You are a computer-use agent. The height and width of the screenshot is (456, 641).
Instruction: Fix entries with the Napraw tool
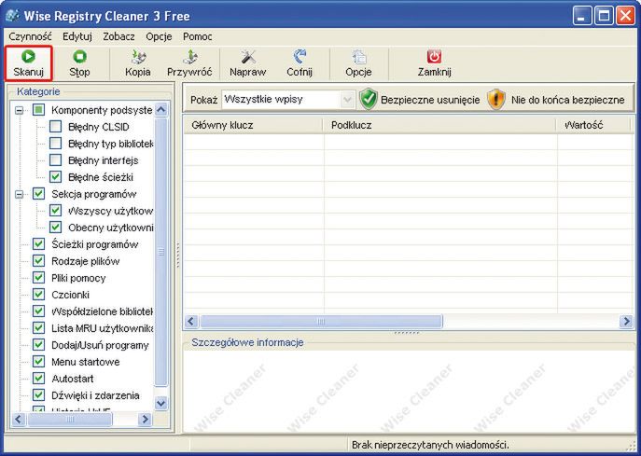(x=248, y=63)
